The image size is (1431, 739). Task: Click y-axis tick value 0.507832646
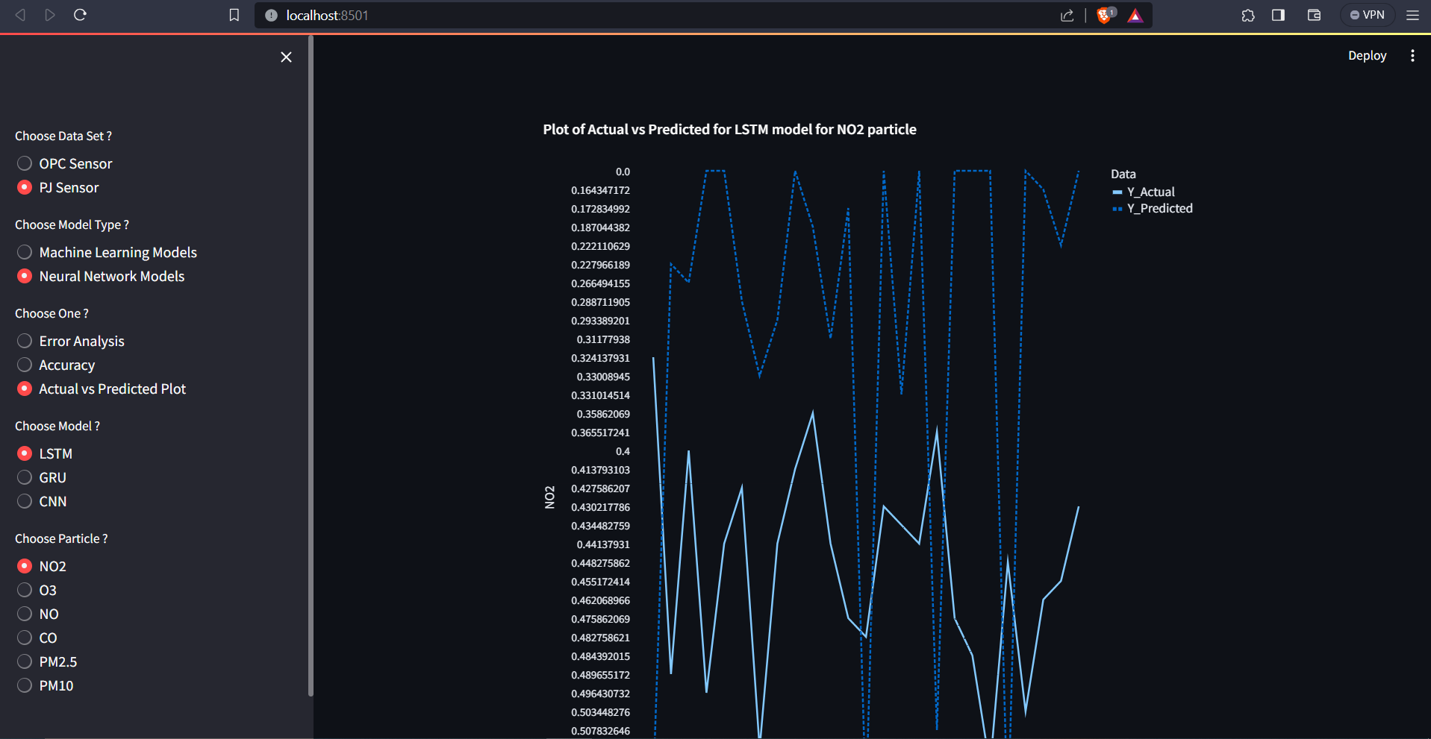point(600,731)
